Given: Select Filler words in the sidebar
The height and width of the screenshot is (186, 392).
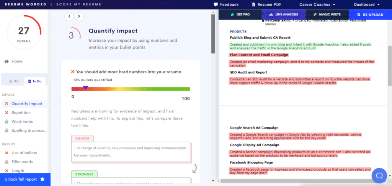Looking at the screenshot, I should [x=22, y=162].
